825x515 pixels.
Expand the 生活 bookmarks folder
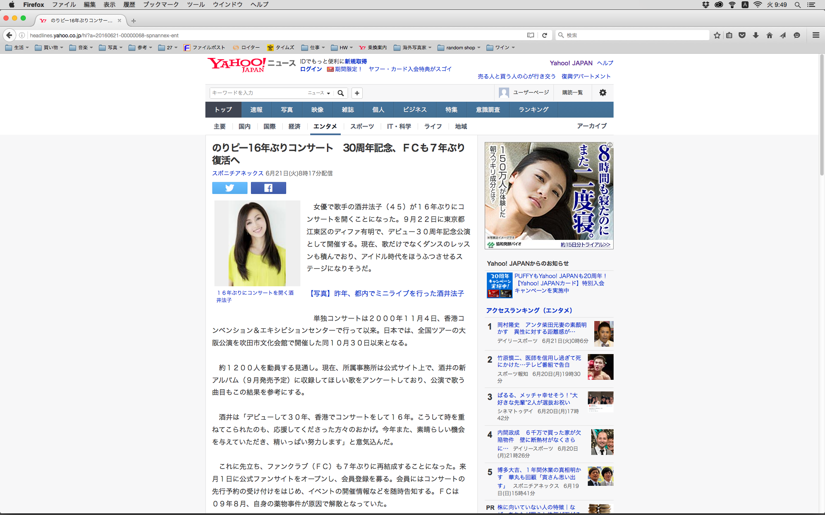point(17,48)
